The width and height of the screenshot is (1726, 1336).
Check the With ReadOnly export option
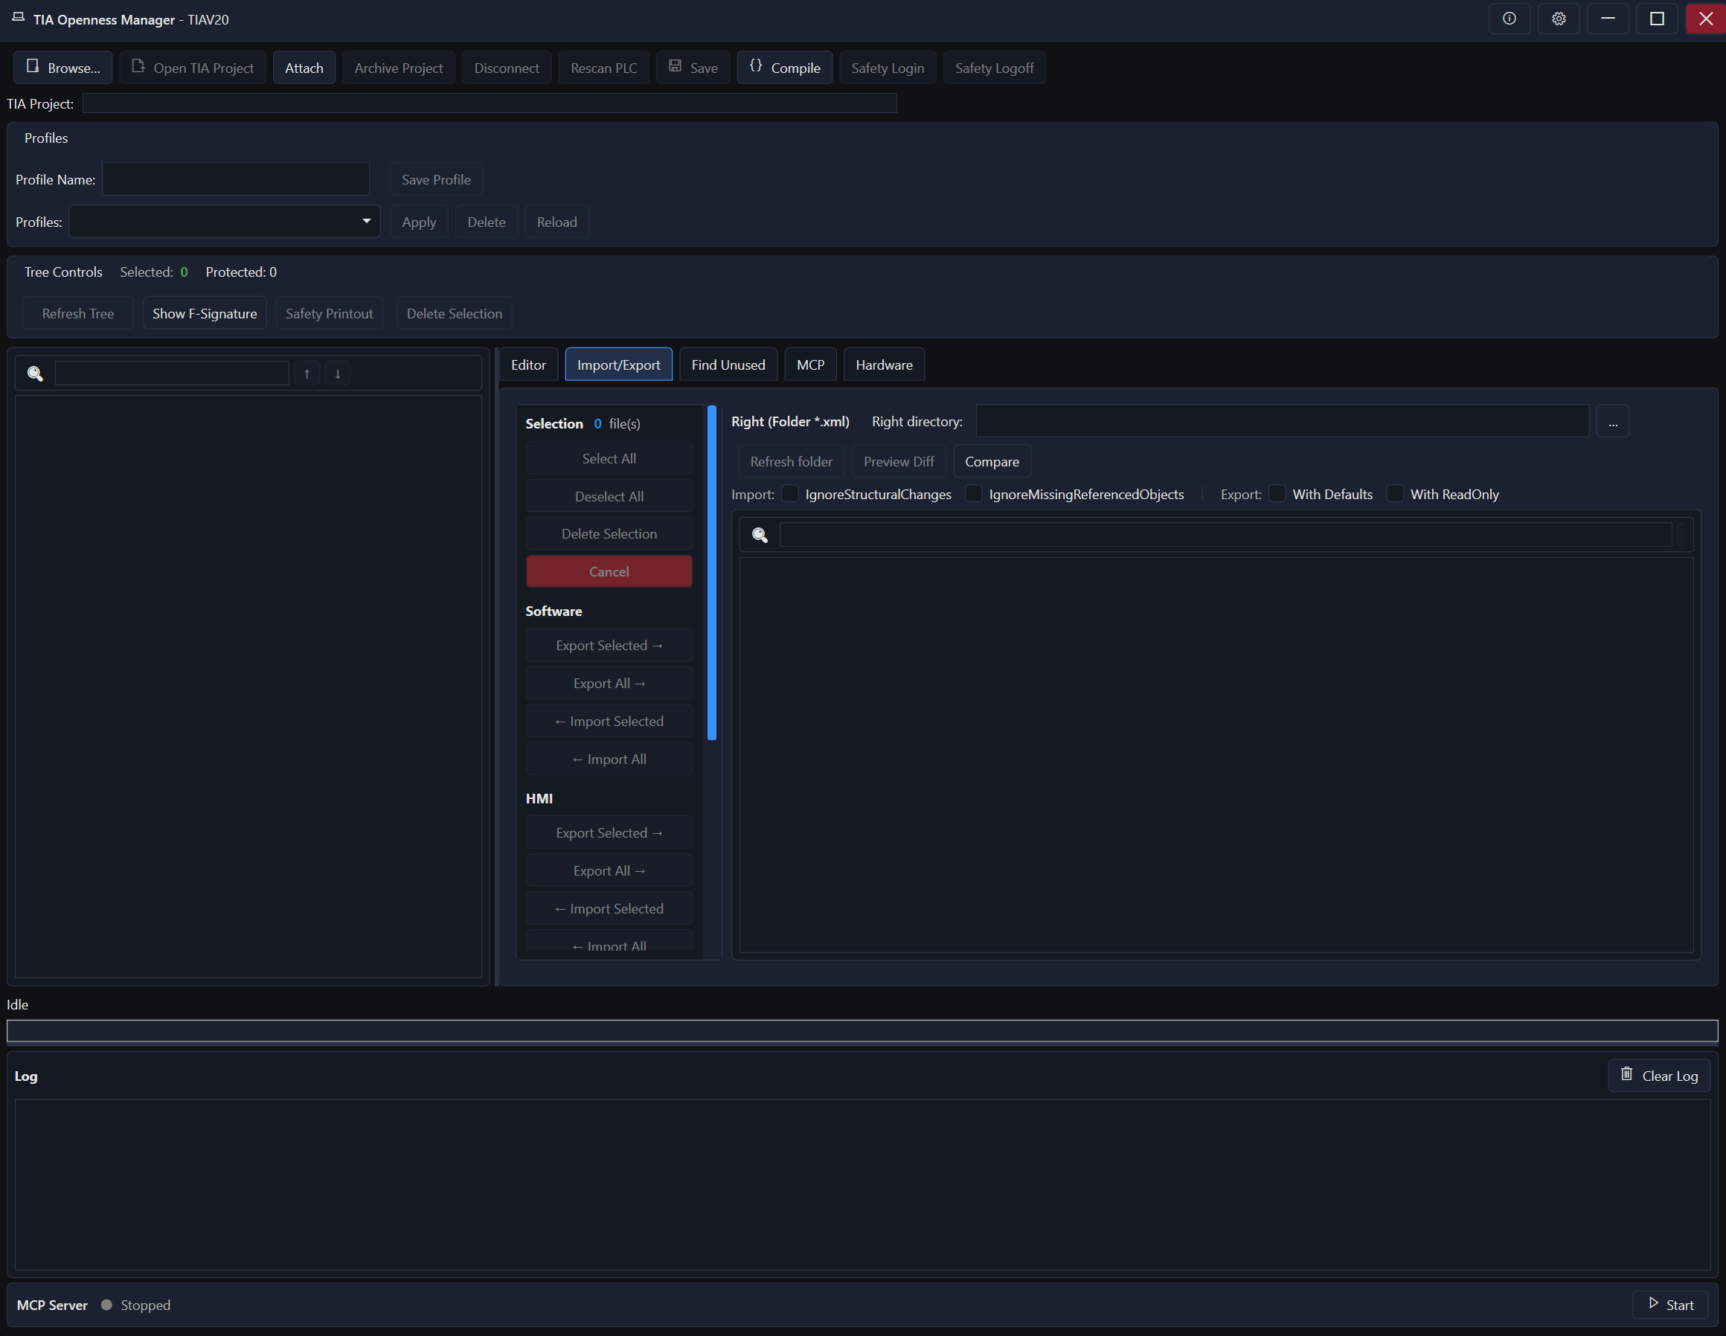pos(1395,494)
